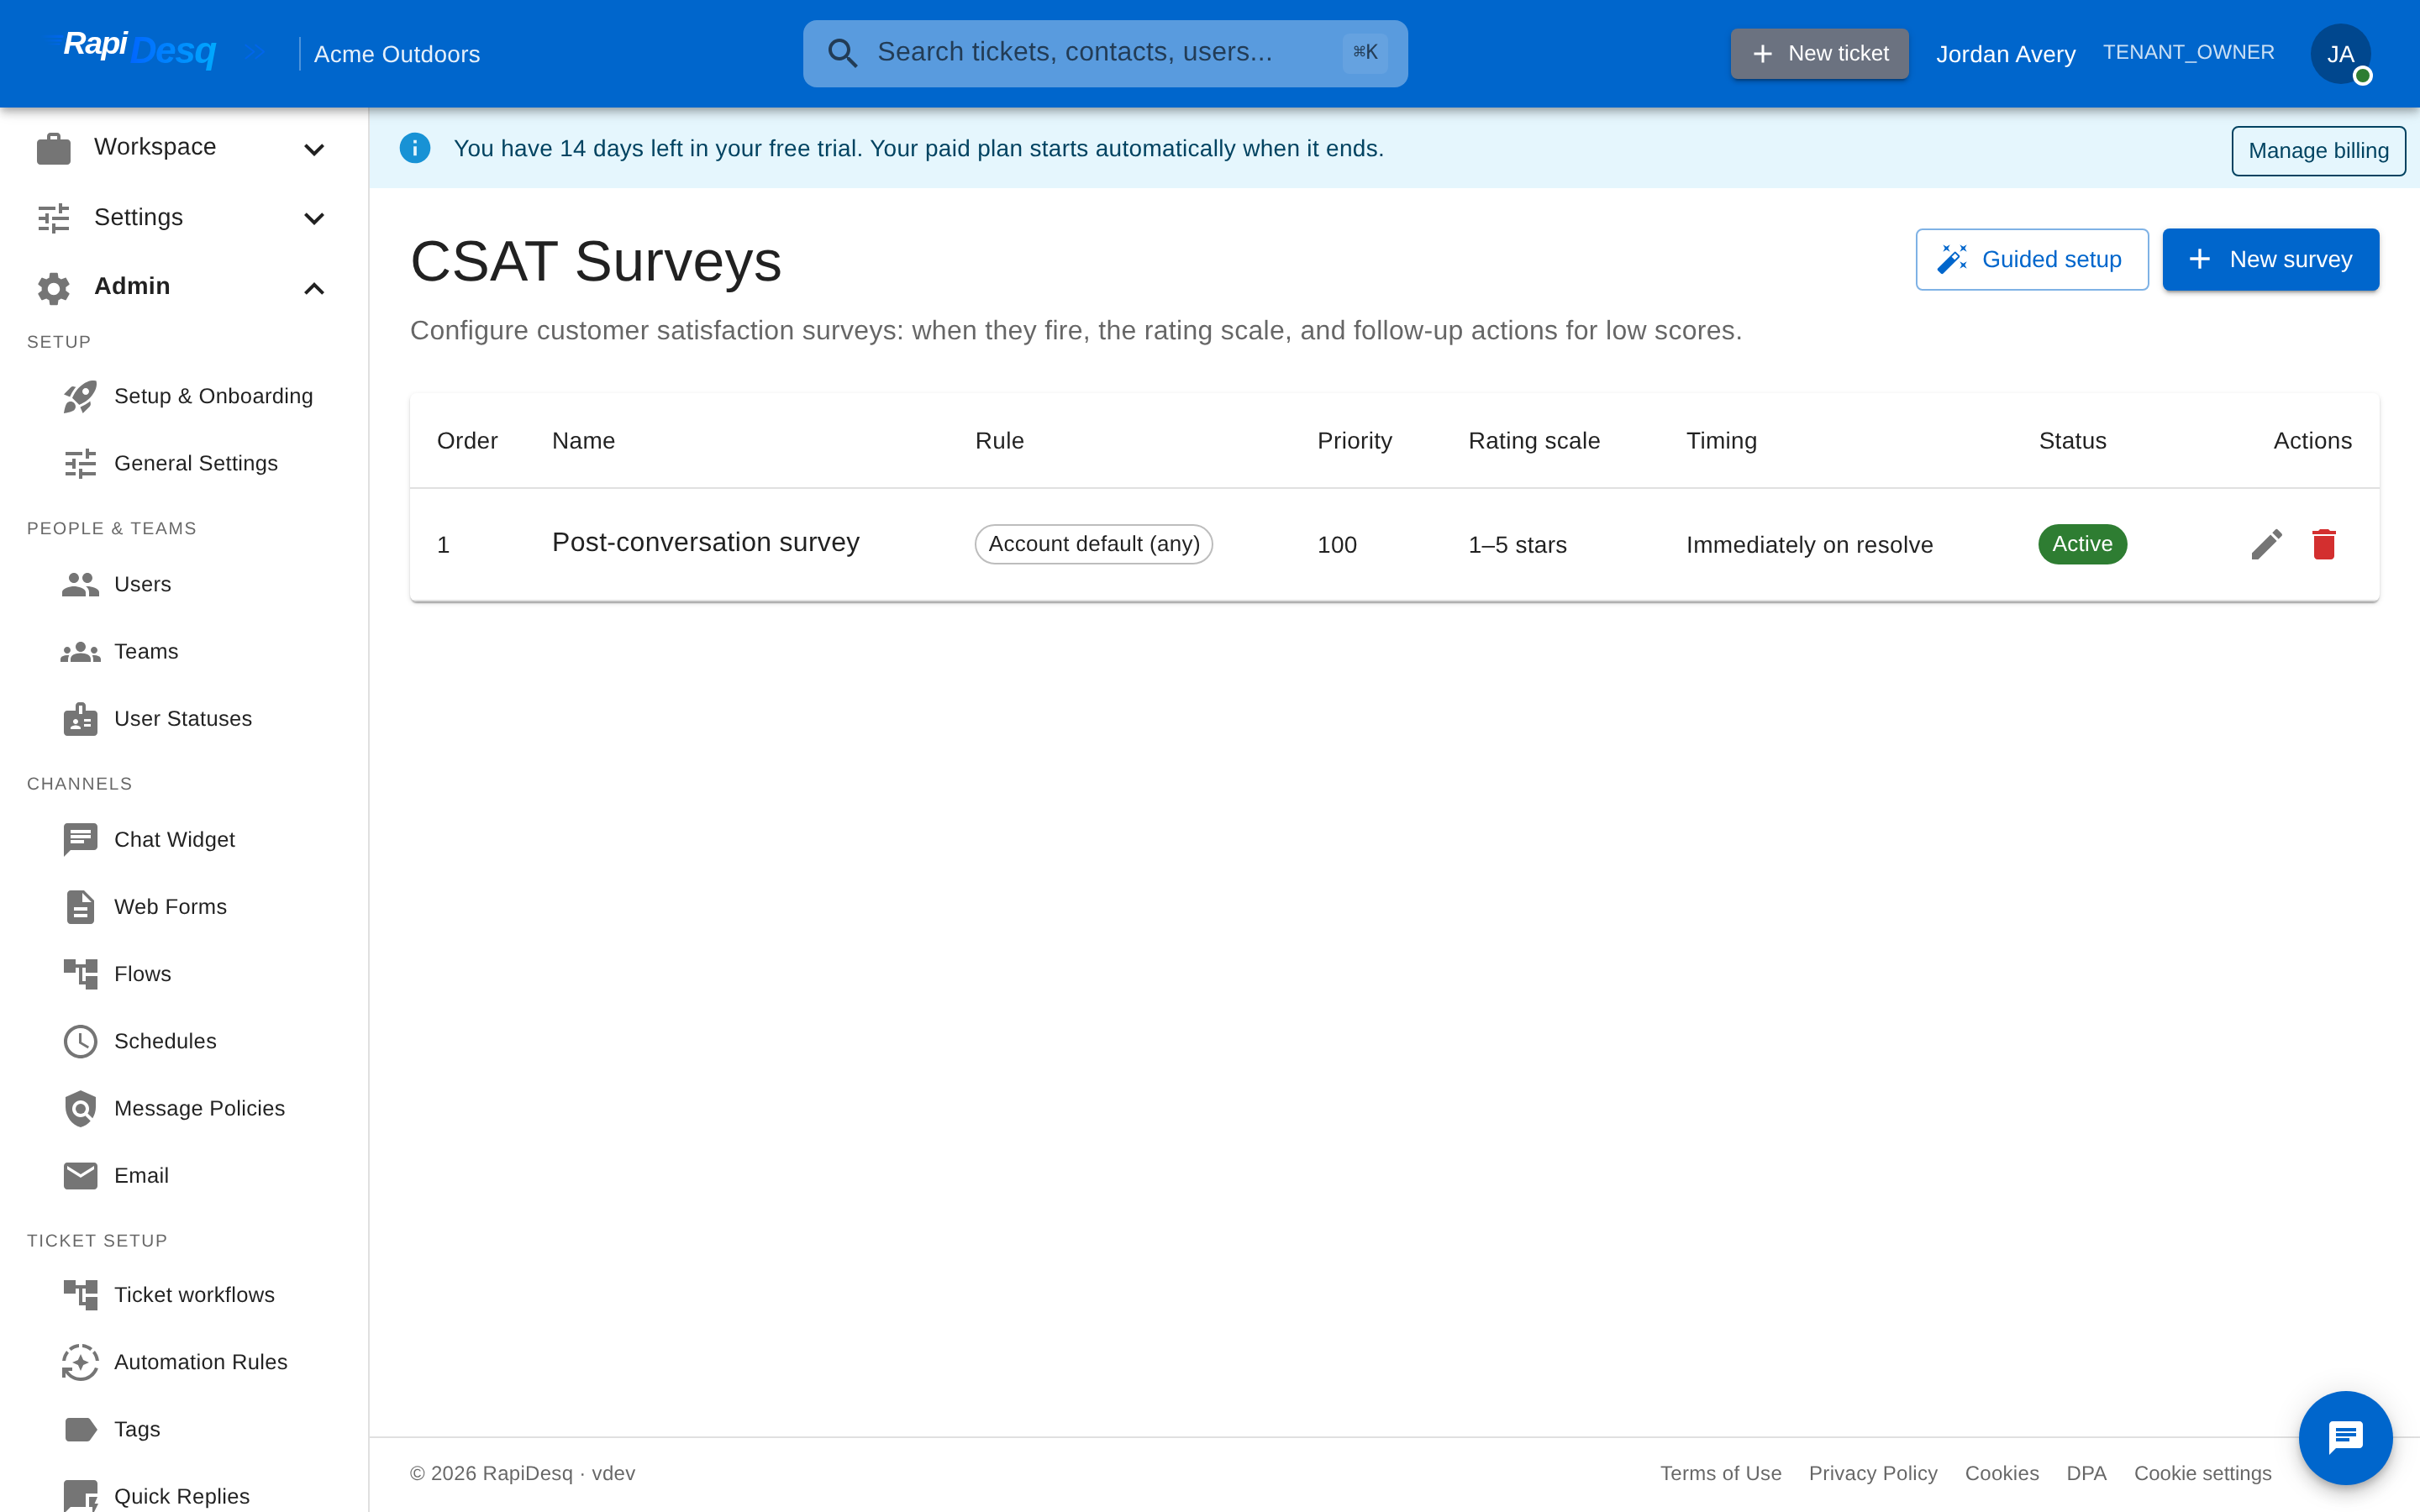Click the Post-conversation survey name
Screen dimensions: 2420x1512
[x=706, y=543]
